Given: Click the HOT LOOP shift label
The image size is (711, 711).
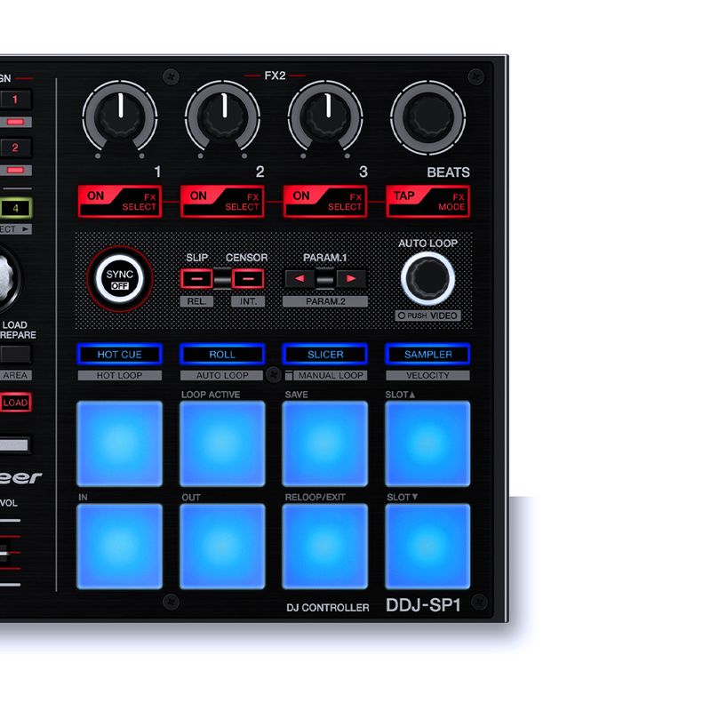Looking at the screenshot, I should tap(120, 375).
